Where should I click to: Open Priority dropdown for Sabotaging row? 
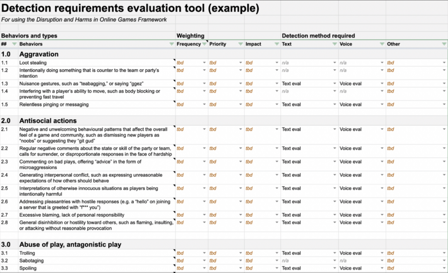241,261
